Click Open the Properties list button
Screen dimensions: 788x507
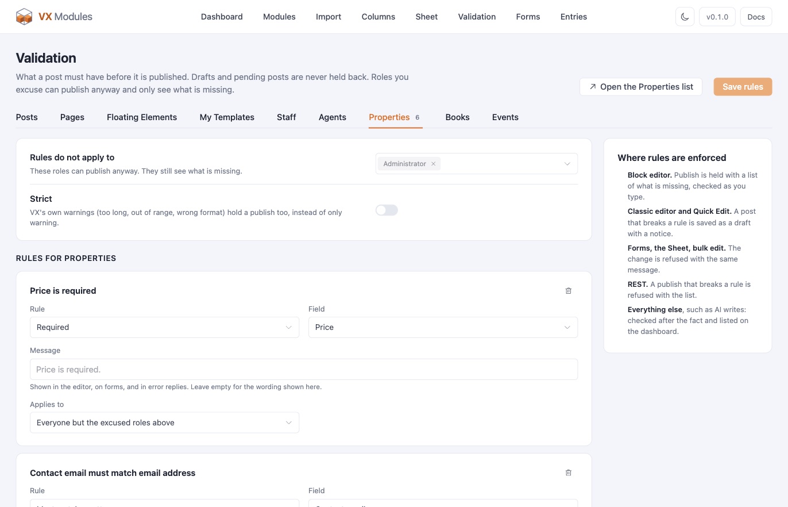[641, 87]
